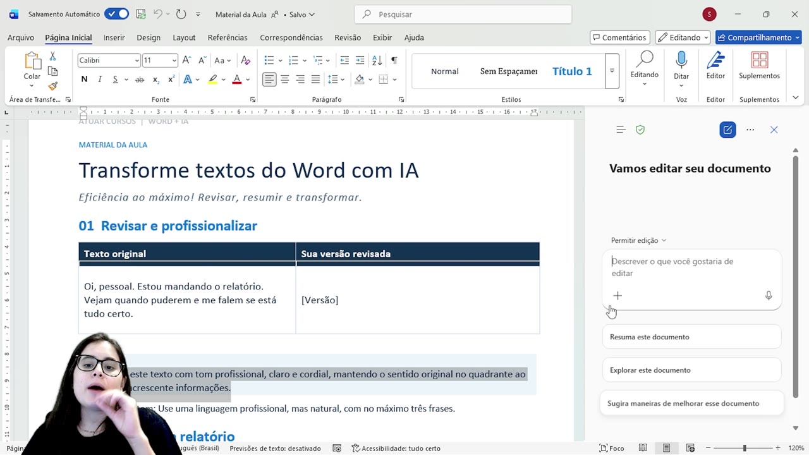Click the align left icon
The width and height of the screenshot is (809, 455).
[x=269, y=79]
